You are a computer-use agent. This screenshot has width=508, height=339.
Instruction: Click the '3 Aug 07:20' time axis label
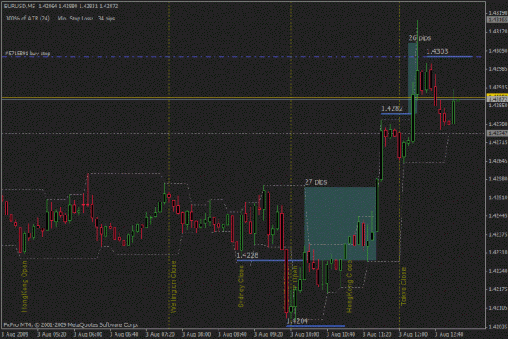coord(160,334)
